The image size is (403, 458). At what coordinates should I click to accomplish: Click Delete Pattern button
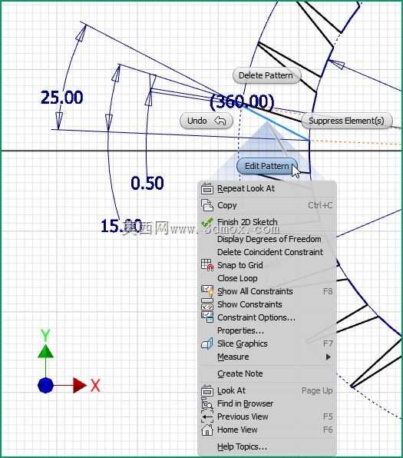pyautogui.click(x=266, y=75)
